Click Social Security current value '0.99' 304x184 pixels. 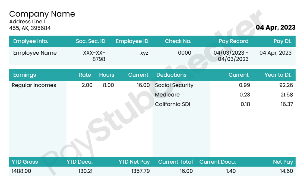[x=245, y=85]
